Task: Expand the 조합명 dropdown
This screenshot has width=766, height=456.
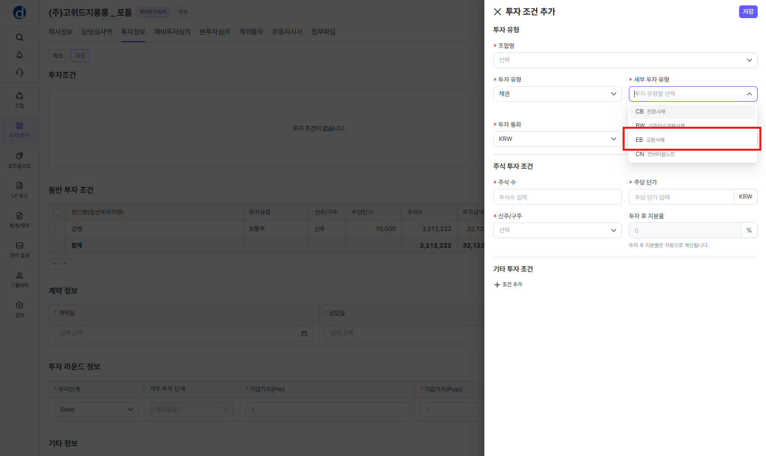Action: click(625, 60)
